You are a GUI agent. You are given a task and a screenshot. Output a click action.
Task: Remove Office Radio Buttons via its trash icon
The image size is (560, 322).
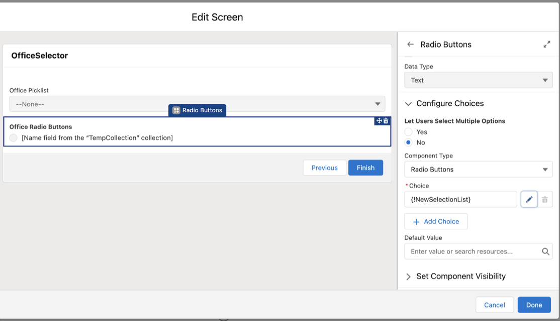pyautogui.click(x=386, y=121)
